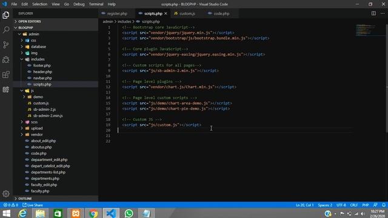Expand the database folder
388x218 pixels.
[x=22, y=47]
